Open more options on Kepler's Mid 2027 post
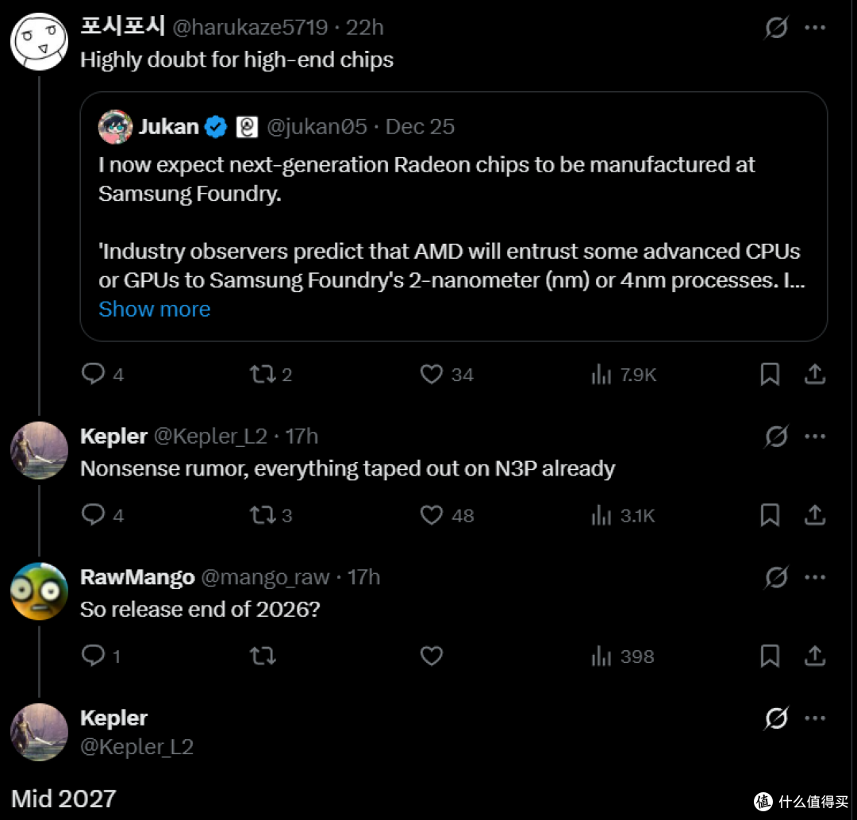This screenshot has width=857, height=820. [x=815, y=718]
